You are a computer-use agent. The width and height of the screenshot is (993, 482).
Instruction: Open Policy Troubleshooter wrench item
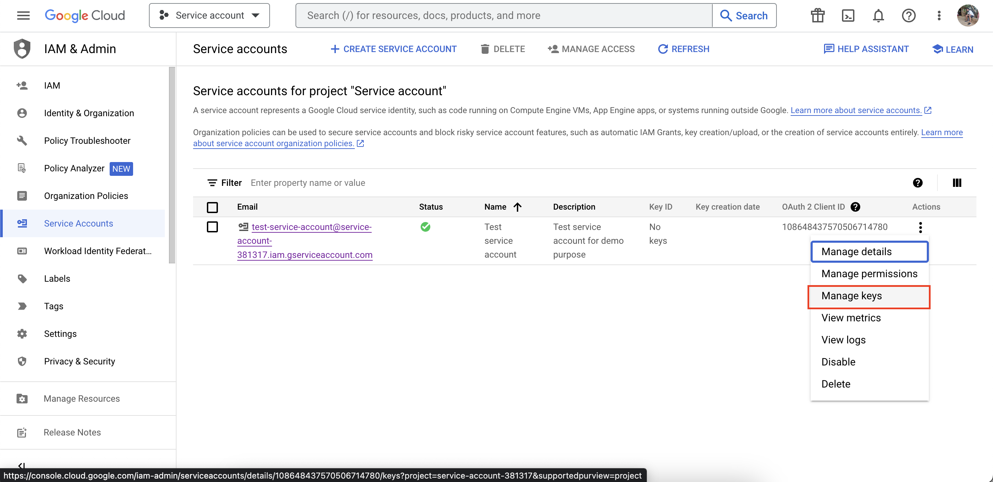[83, 140]
